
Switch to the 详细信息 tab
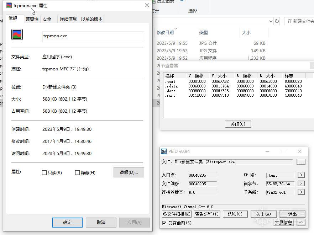point(68,19)
